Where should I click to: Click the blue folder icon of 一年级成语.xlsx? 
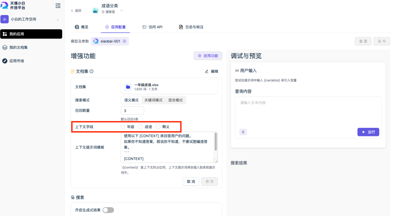(x=128, y=87)
